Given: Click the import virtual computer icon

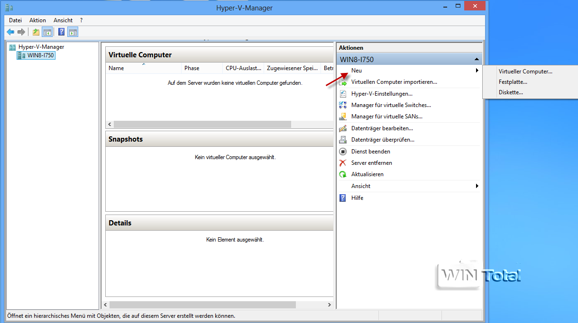Looking at the screenshot, I should click(x=343, y=82).
